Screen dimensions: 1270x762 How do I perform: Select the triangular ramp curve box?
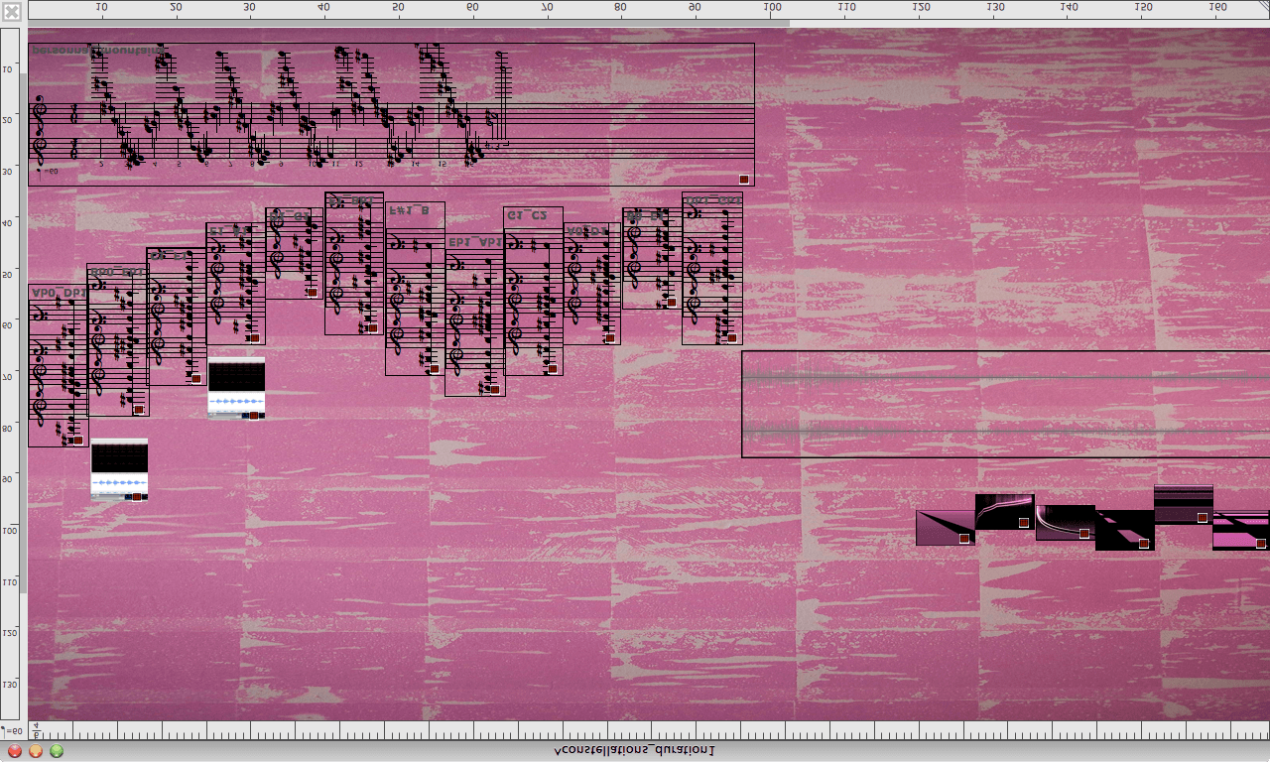click(x=945, y=527)
